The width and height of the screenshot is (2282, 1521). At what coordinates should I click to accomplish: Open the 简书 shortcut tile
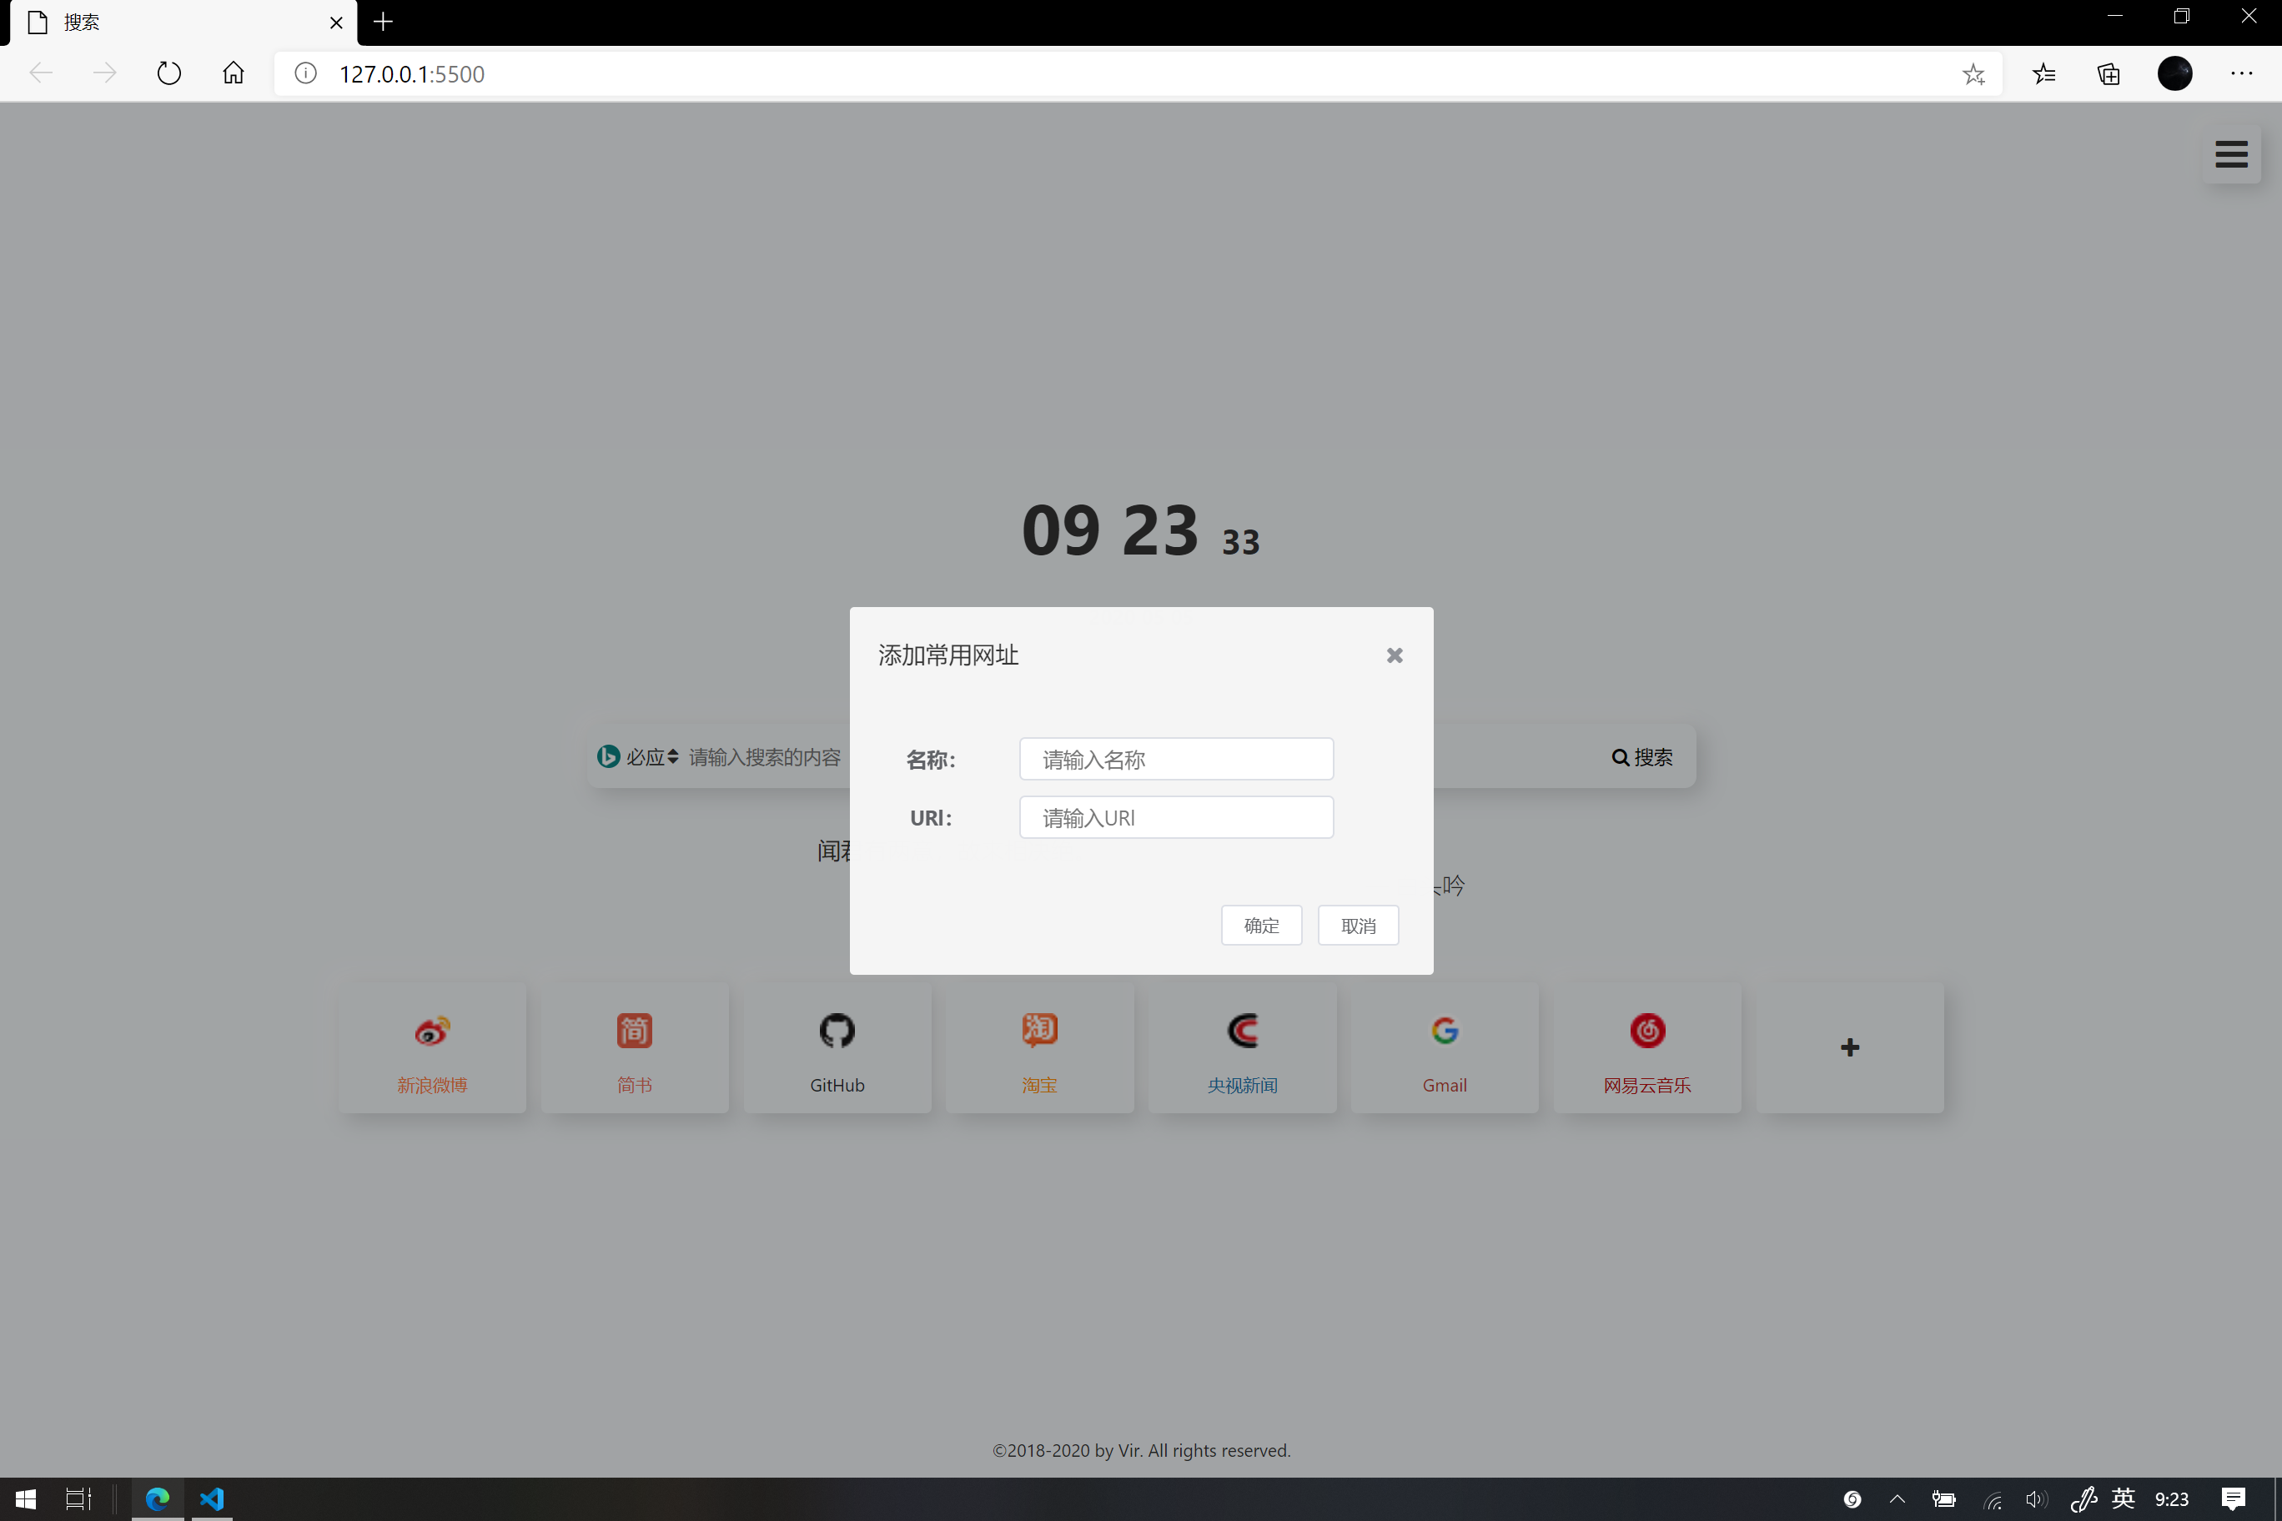click(x=635, y=1048)
